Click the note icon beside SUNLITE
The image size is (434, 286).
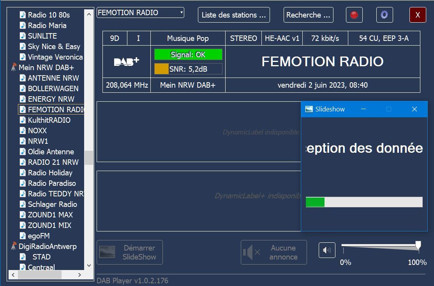click(x=23, y=36)
